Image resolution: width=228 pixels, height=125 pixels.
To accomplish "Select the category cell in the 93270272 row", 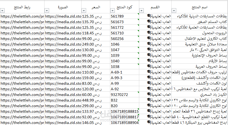I will click(x=155, y=95).
